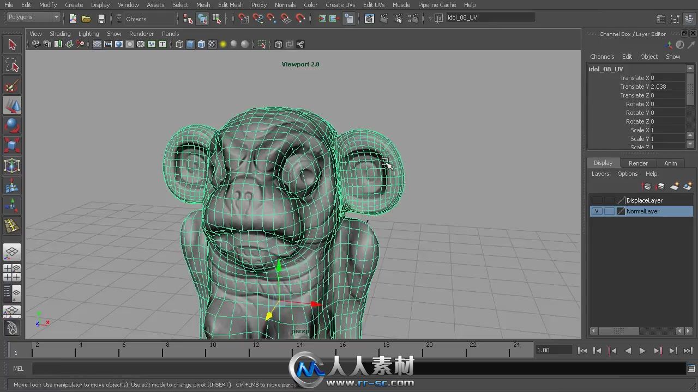This screenshot has height=392, width=698.
Task: Toggle XRay display icon in viewport toolbar
Action: pyautogui.click(x=279, y=44)
